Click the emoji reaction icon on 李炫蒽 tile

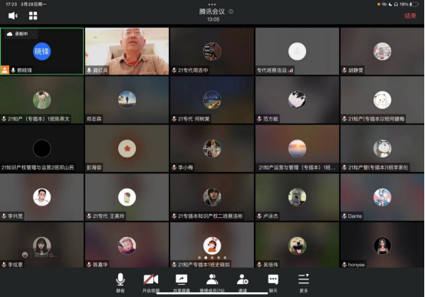[x=25, y=255]
